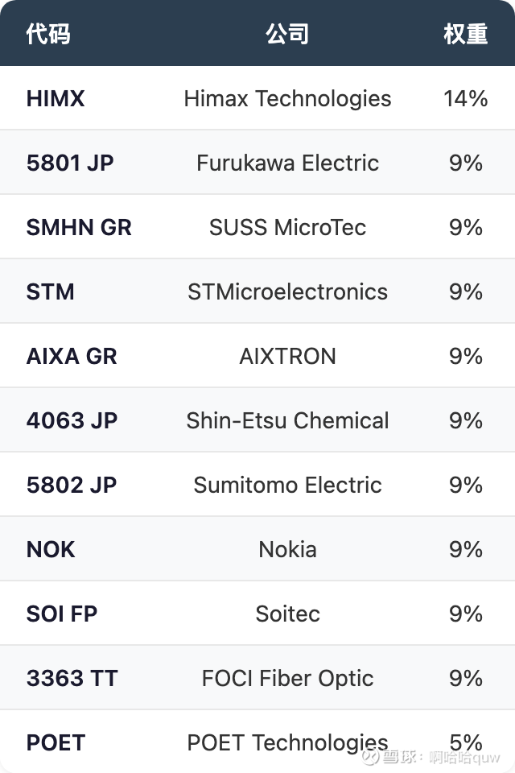The image size is (515, 773).
Task: Select the SMHN GR ticker
Action: (79, 227)
